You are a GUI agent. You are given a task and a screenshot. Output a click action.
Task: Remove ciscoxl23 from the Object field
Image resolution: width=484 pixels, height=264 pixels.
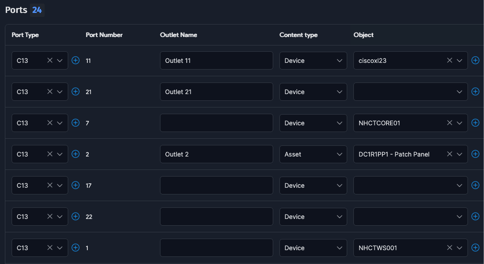pyautogui.click(x=449, y=60)
